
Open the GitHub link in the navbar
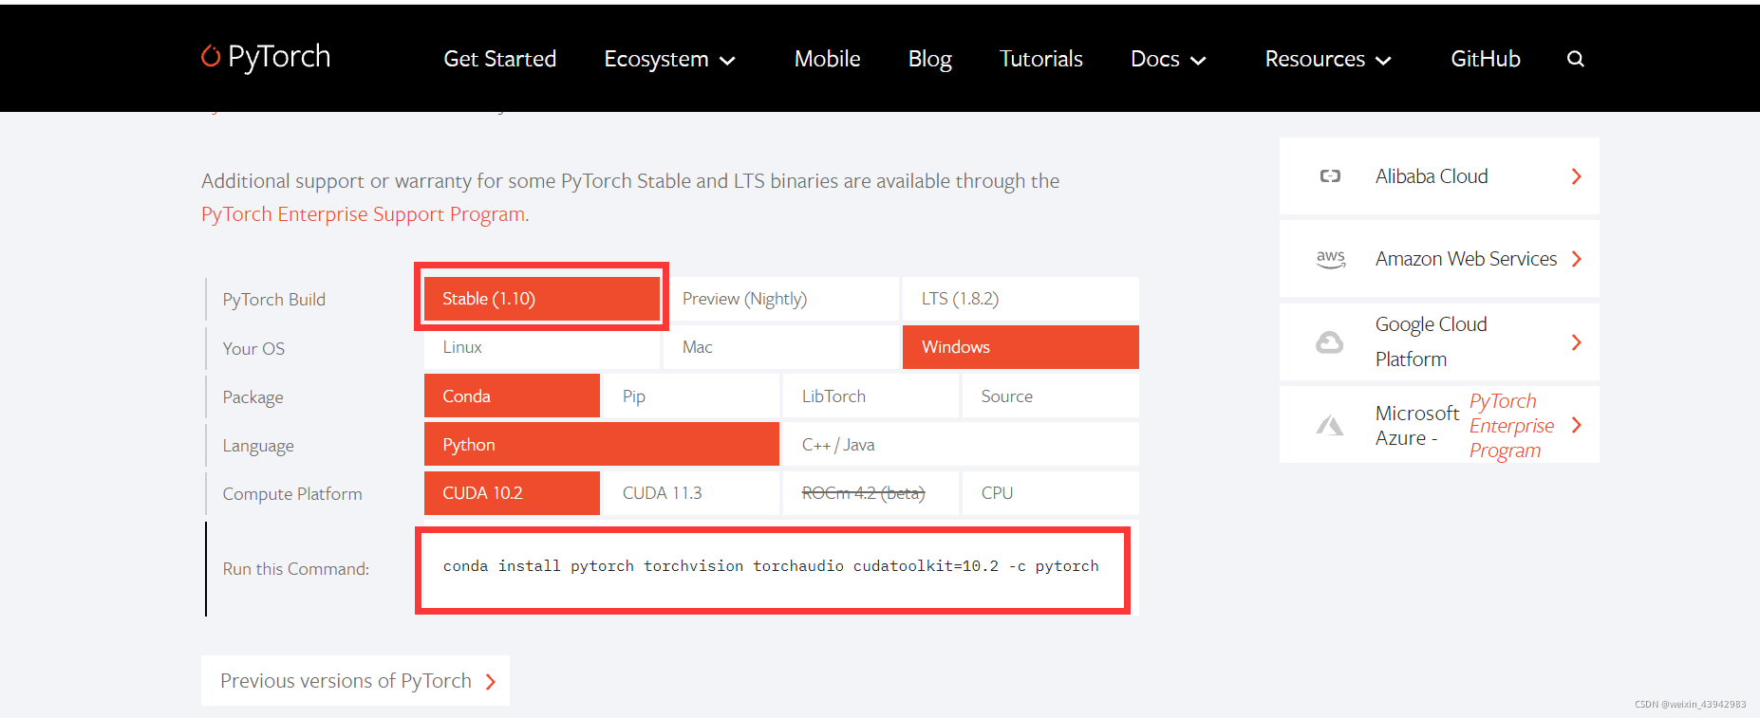point(1486,59)
